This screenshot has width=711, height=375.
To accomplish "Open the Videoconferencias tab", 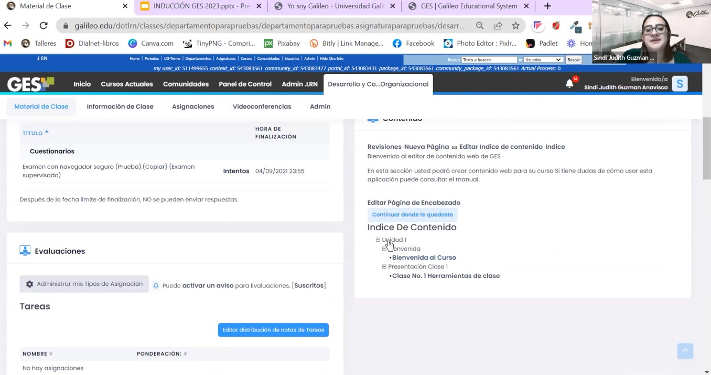I will (x=262, y=106).
